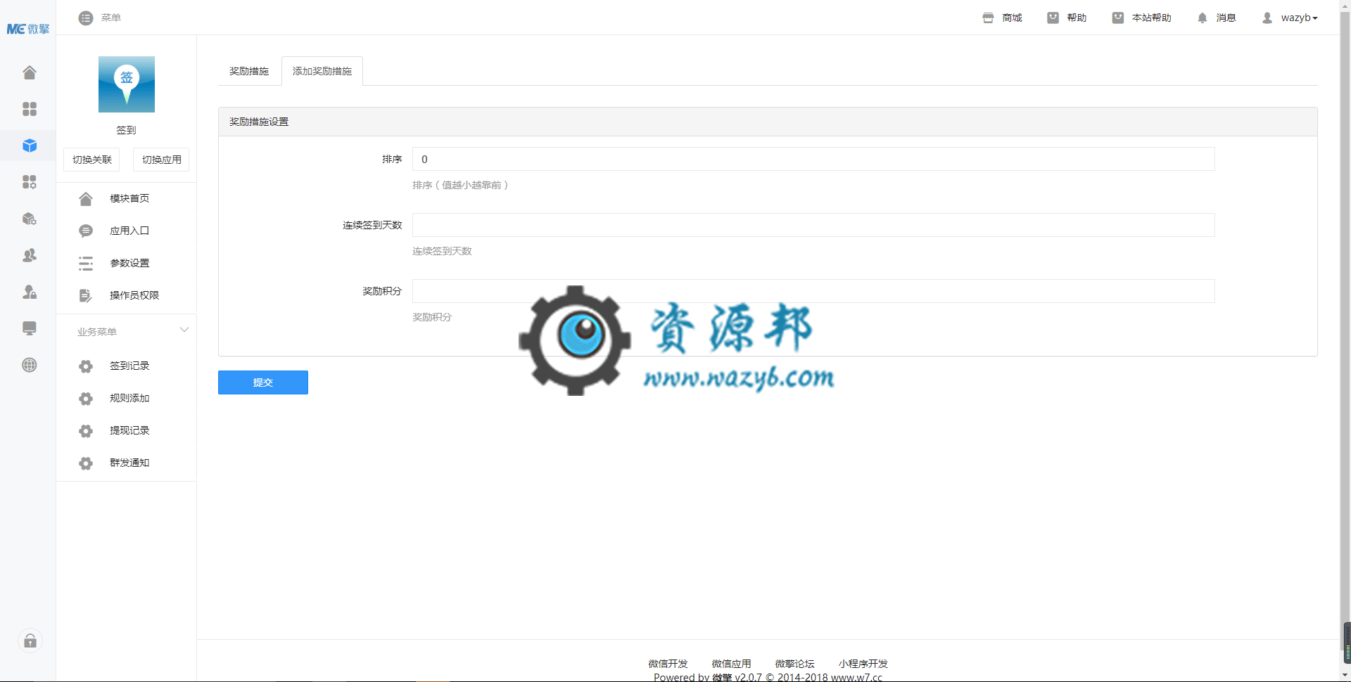Click the 切换应用 button
Image resolution: width=1351 pixels, height=682 pixels.
(x=161, y=160)
